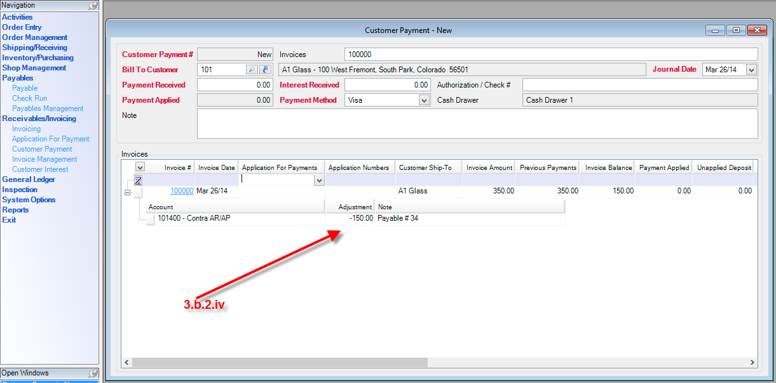
Task: Restore the Customer Payment window size
Action: click(x=736, y=30)
